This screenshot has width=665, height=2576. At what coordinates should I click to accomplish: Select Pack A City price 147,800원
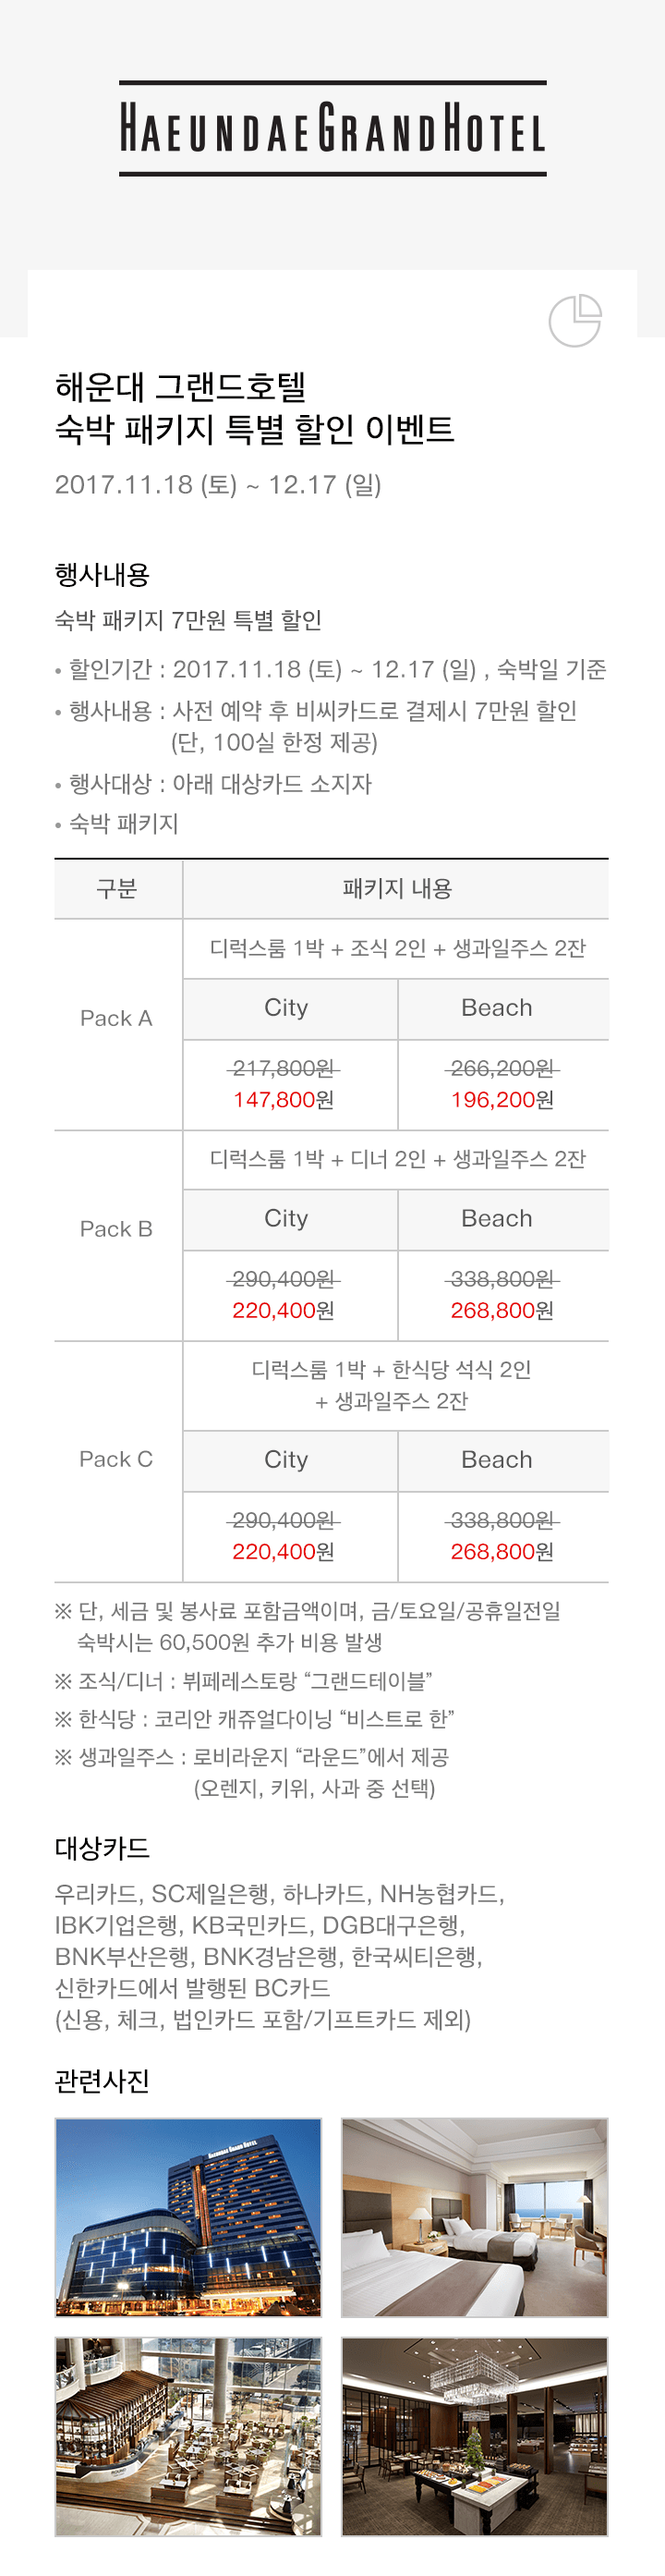(284, 1100)
